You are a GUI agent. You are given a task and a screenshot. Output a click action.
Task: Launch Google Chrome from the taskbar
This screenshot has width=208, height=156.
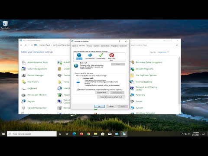pyautogui.click(x=88, y=134)
